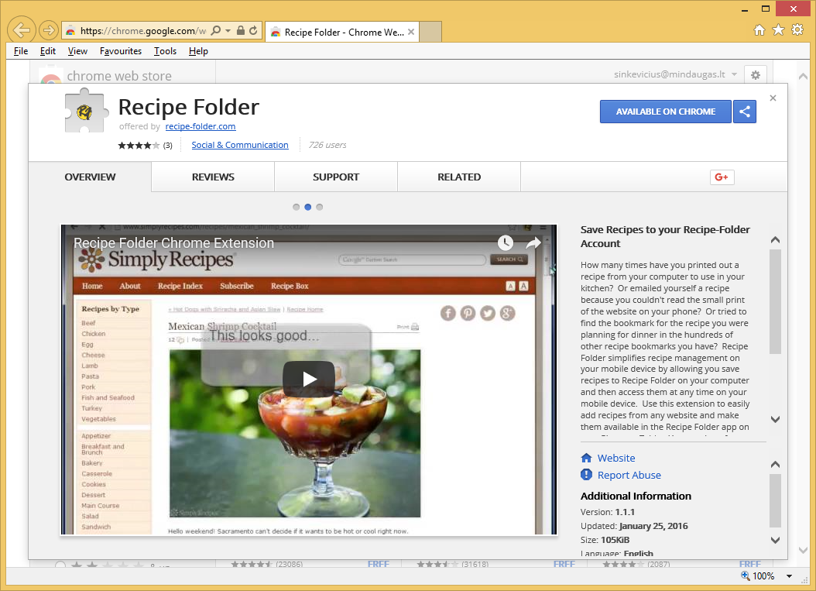
Task: Open a new blank browser tab
Action: 430,32
